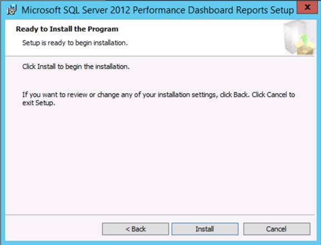This screenshot has height=245, width=321.
Task: Click the word 'Setup' in the title bar
Action: pos(282,10)
